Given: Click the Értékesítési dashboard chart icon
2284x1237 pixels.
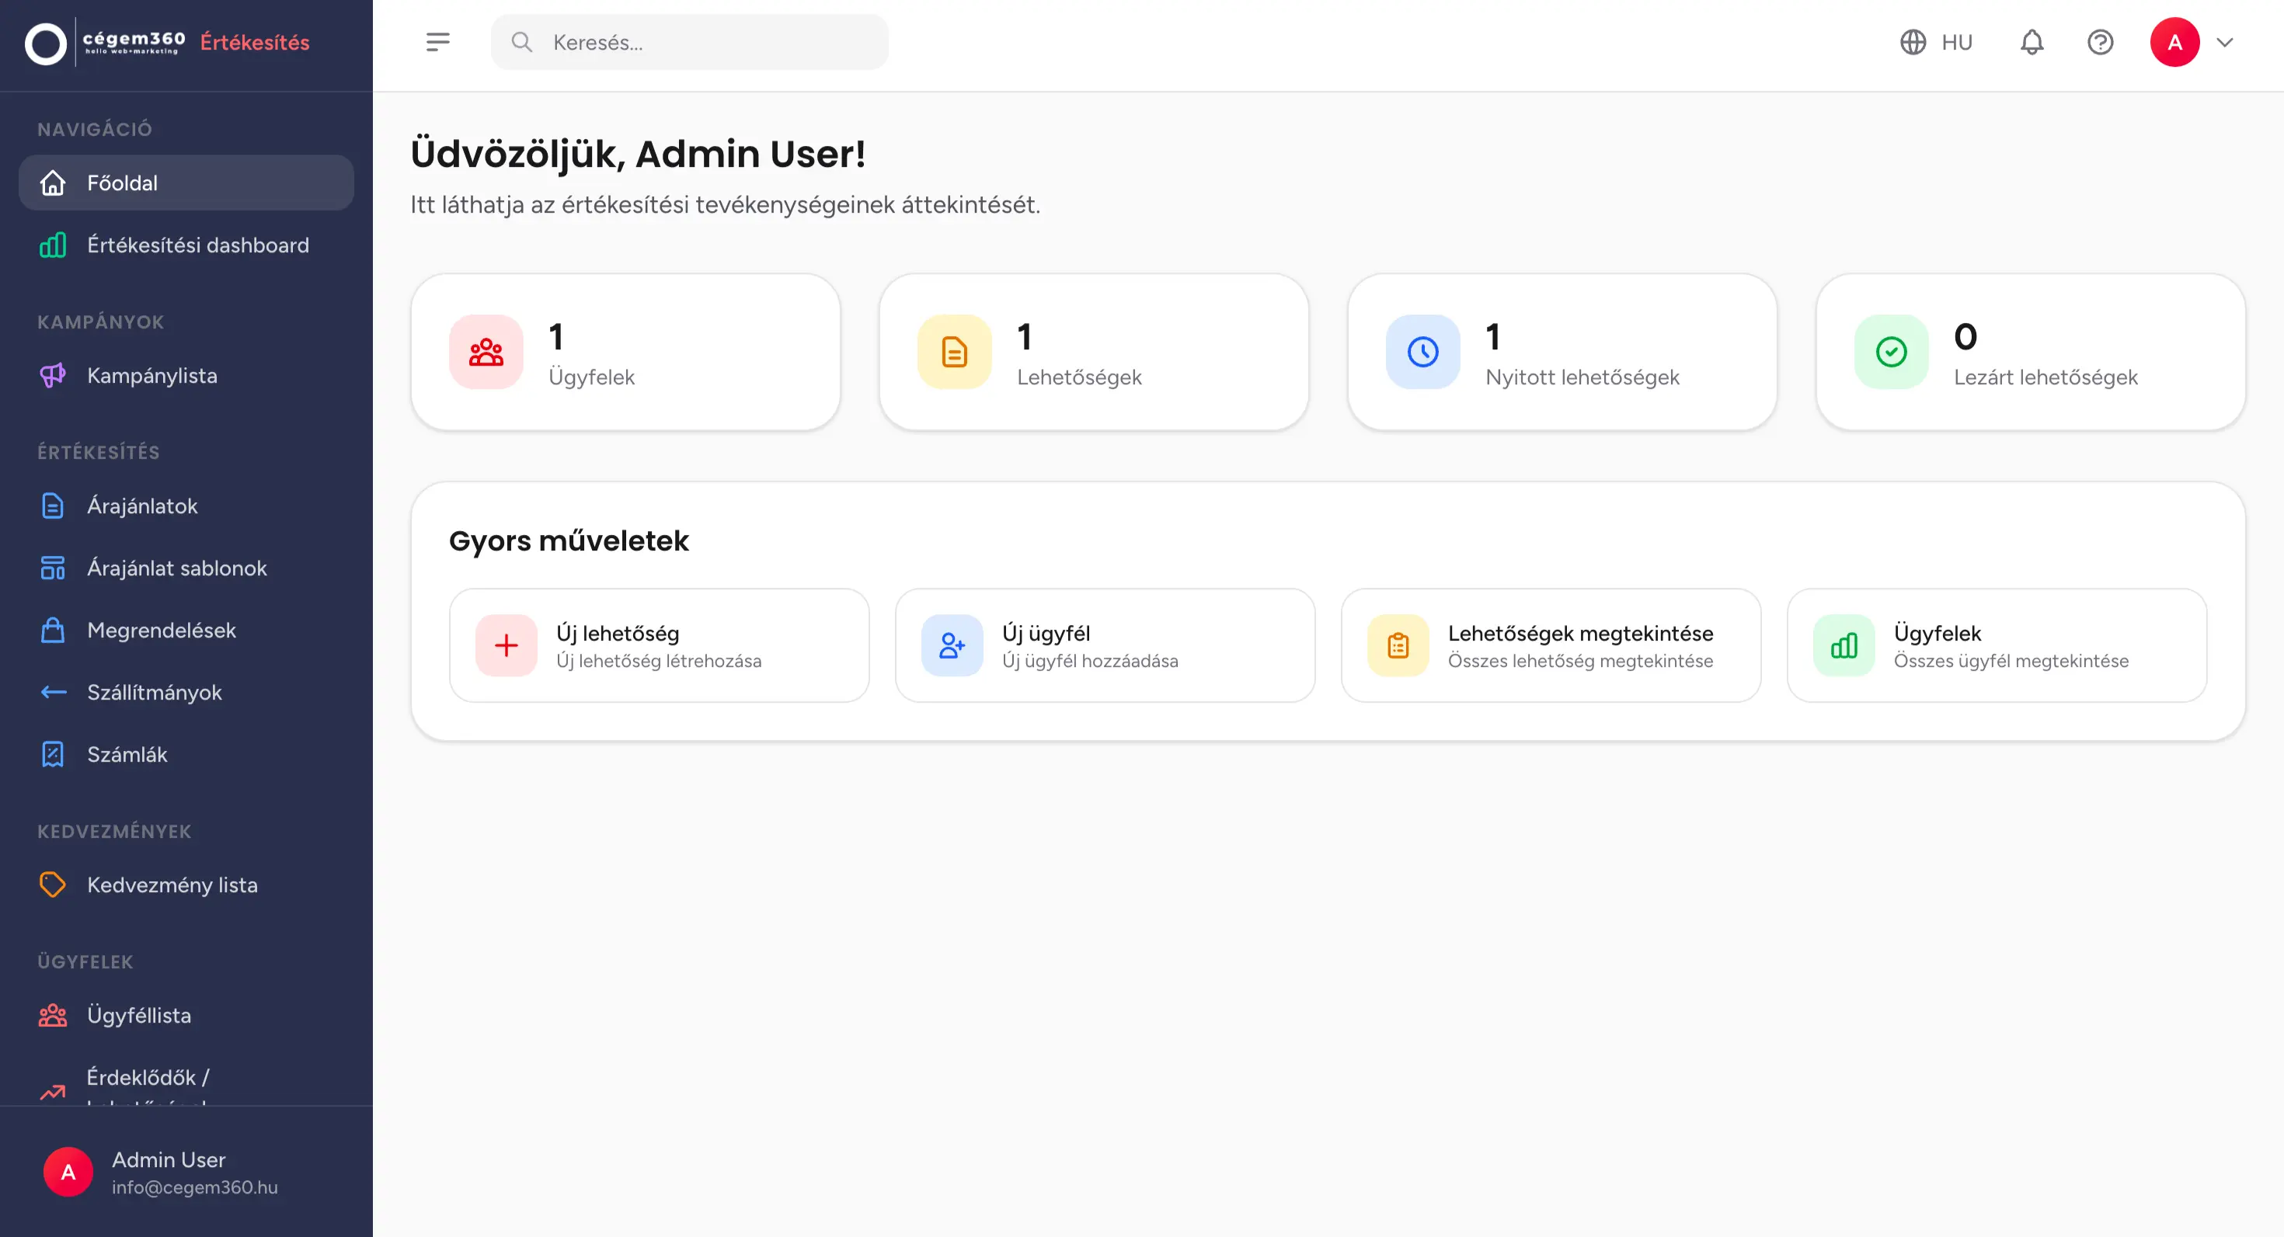Looking at the screenshot, I should 52,245.
